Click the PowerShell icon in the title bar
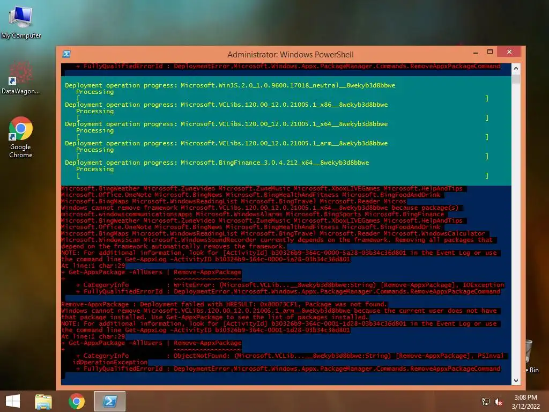Screen dimensions: 549x412 [x=66, y=54]
